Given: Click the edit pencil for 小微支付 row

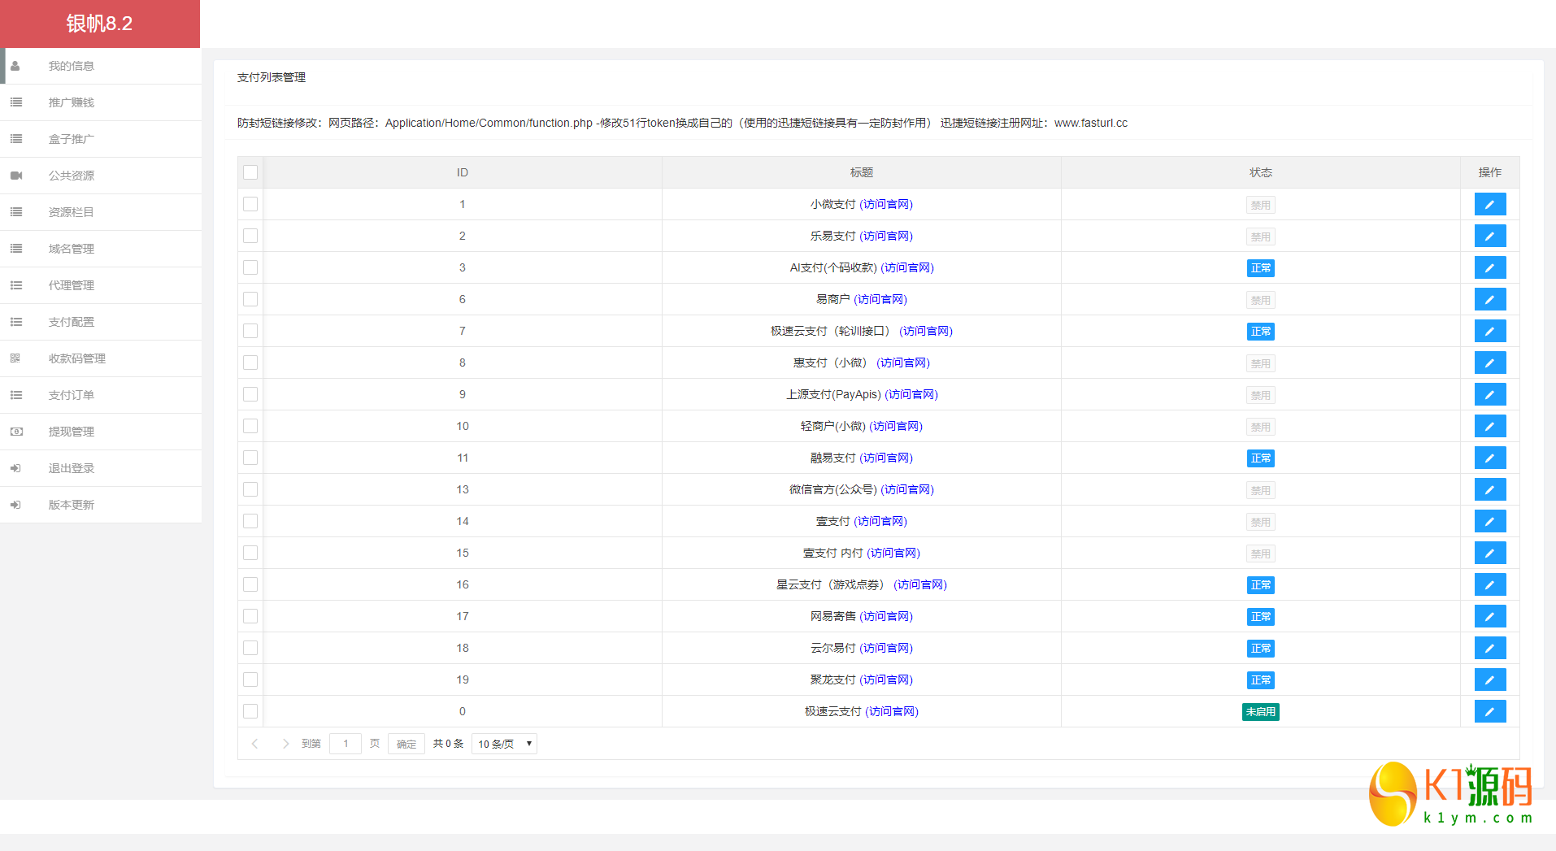Looking at the screenshot, I should 1489,204.
